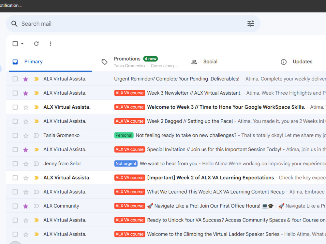Click the Personal label on Tania's email
Screen dimensions: 326x244
124,135
